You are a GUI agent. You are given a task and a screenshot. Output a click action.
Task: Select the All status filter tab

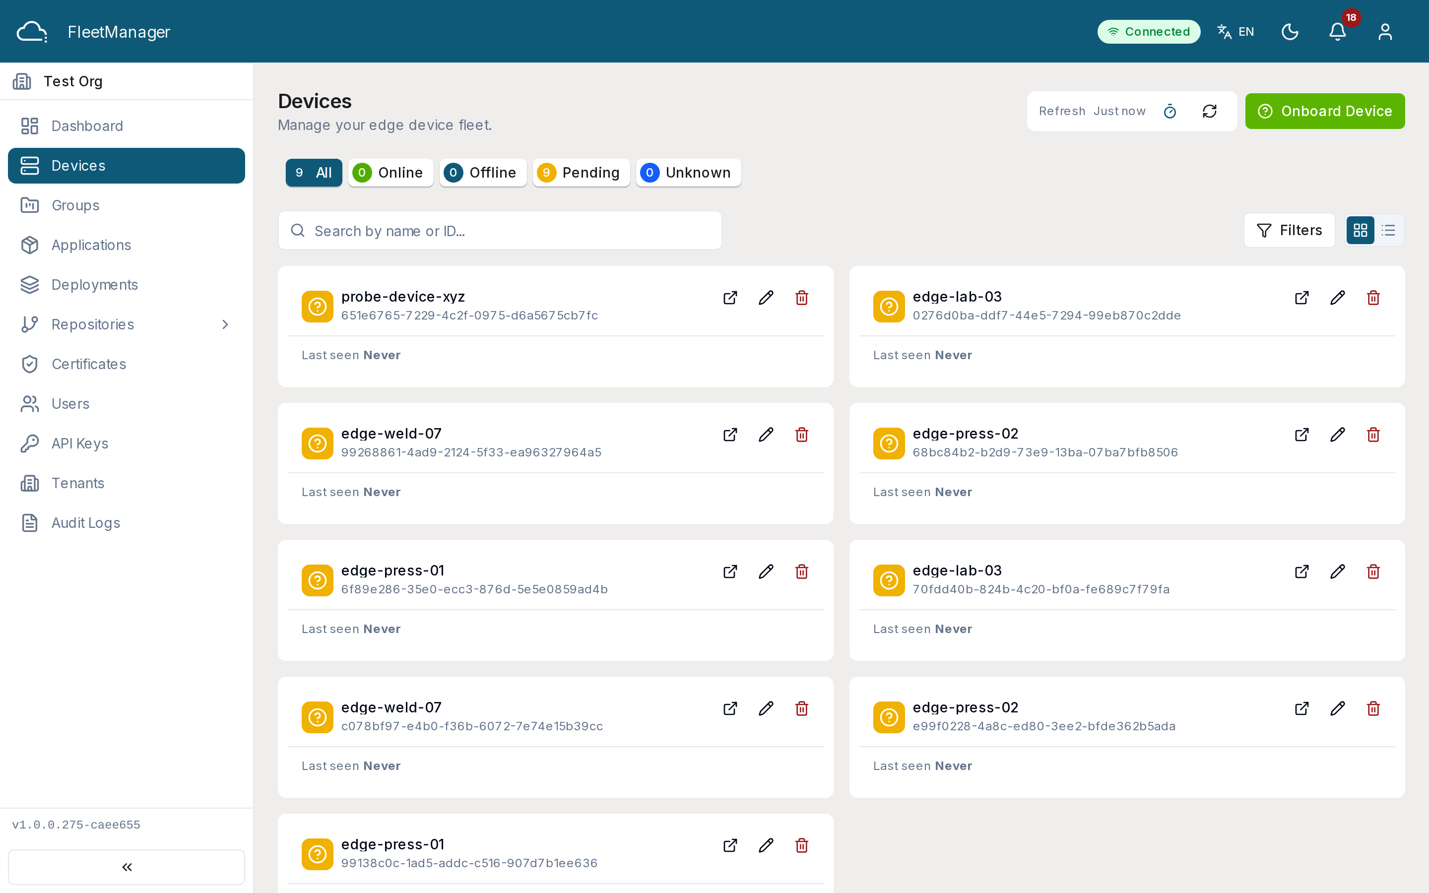314,173
